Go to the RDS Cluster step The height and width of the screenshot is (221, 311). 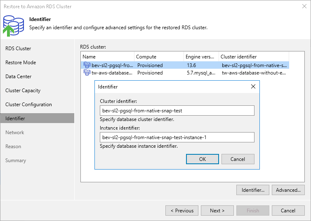coord(18,49)
